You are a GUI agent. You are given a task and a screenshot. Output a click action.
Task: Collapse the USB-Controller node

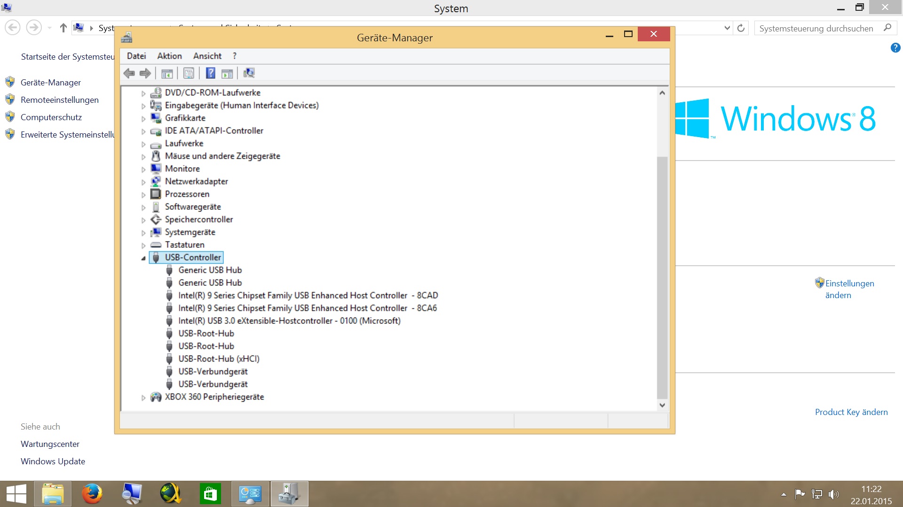[143, 258]
